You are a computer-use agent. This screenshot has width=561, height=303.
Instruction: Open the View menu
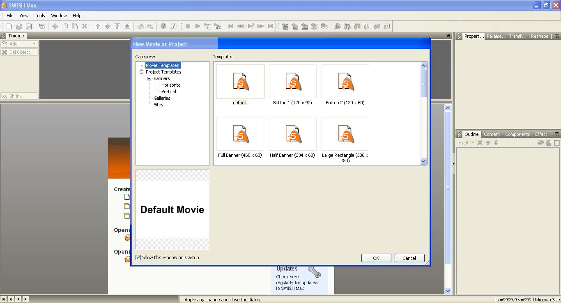[x=24, y=16]
